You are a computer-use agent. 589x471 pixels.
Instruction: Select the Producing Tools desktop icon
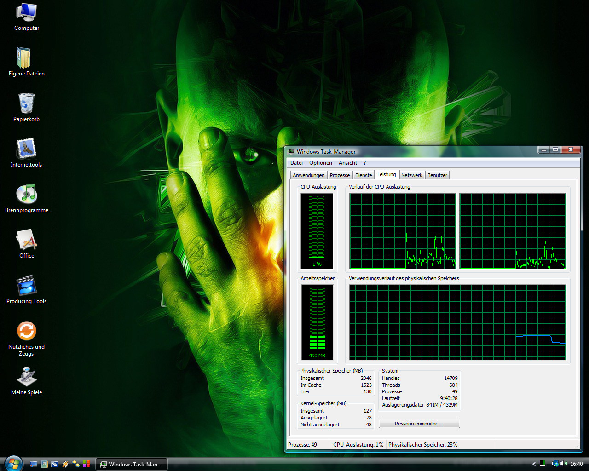click(x=27, y=290)
